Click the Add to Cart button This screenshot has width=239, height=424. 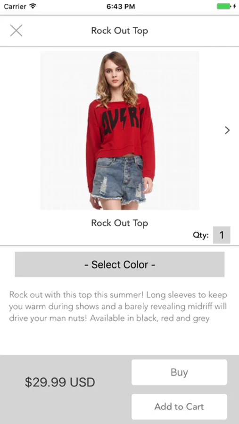(x=179, y=407)
